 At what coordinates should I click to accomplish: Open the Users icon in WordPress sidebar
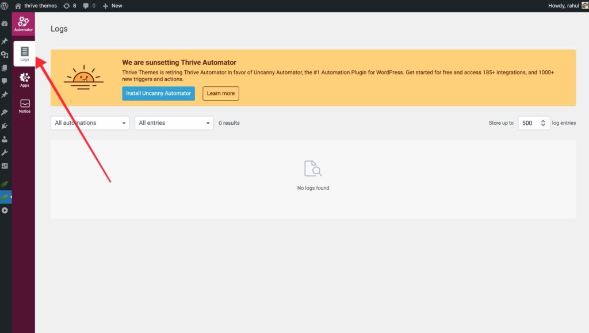pos(5,139)
